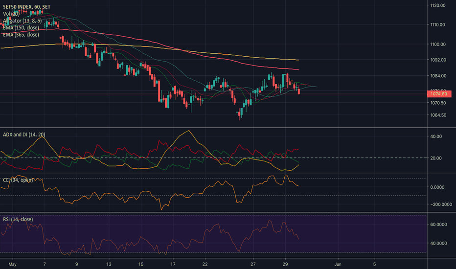
Task: Click the 15 date label on time axis
Action: (141, 264)
